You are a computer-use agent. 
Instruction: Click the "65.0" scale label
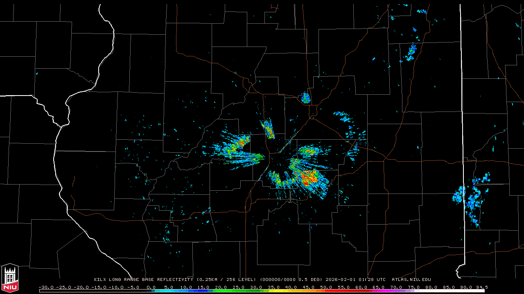[379, 287]
